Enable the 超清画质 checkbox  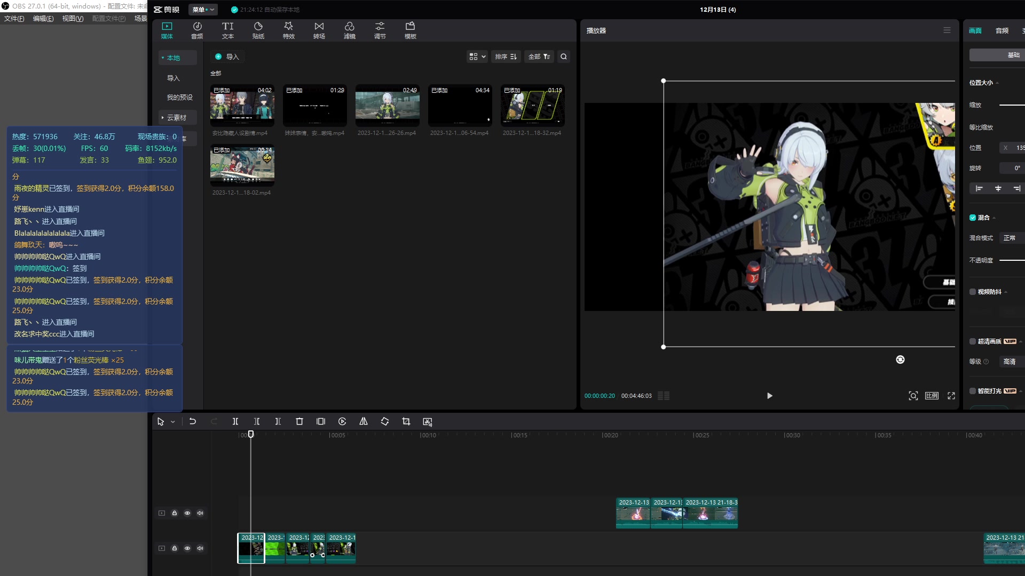[973, 341]
